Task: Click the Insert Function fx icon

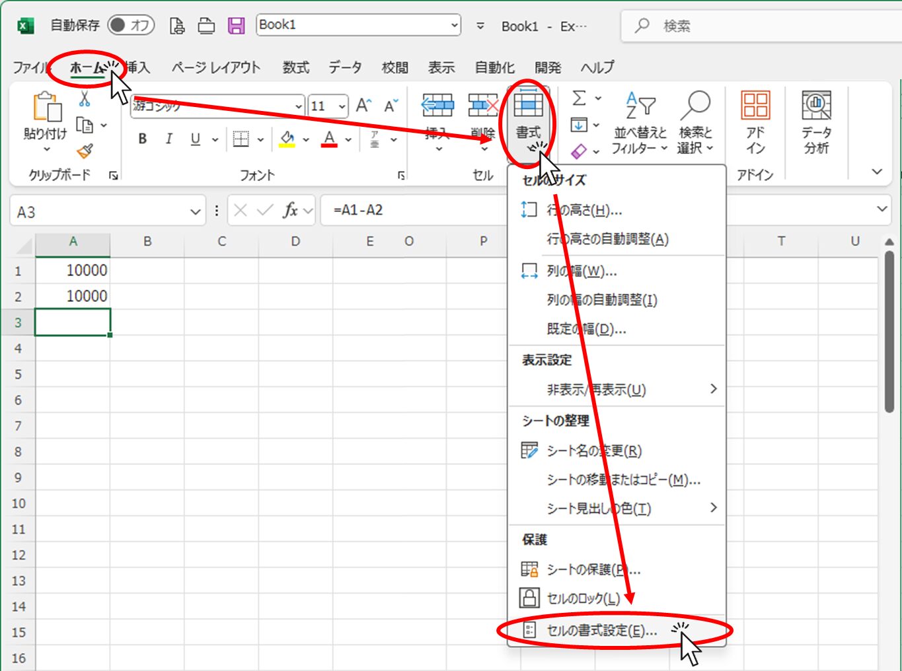Action: 290,210
